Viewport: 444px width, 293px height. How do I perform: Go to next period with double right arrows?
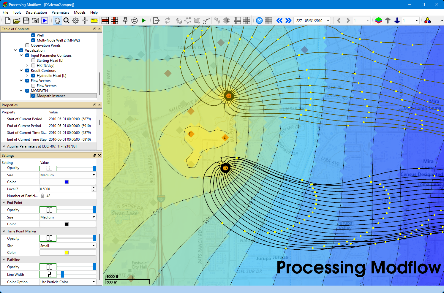[x=288, y=20]
